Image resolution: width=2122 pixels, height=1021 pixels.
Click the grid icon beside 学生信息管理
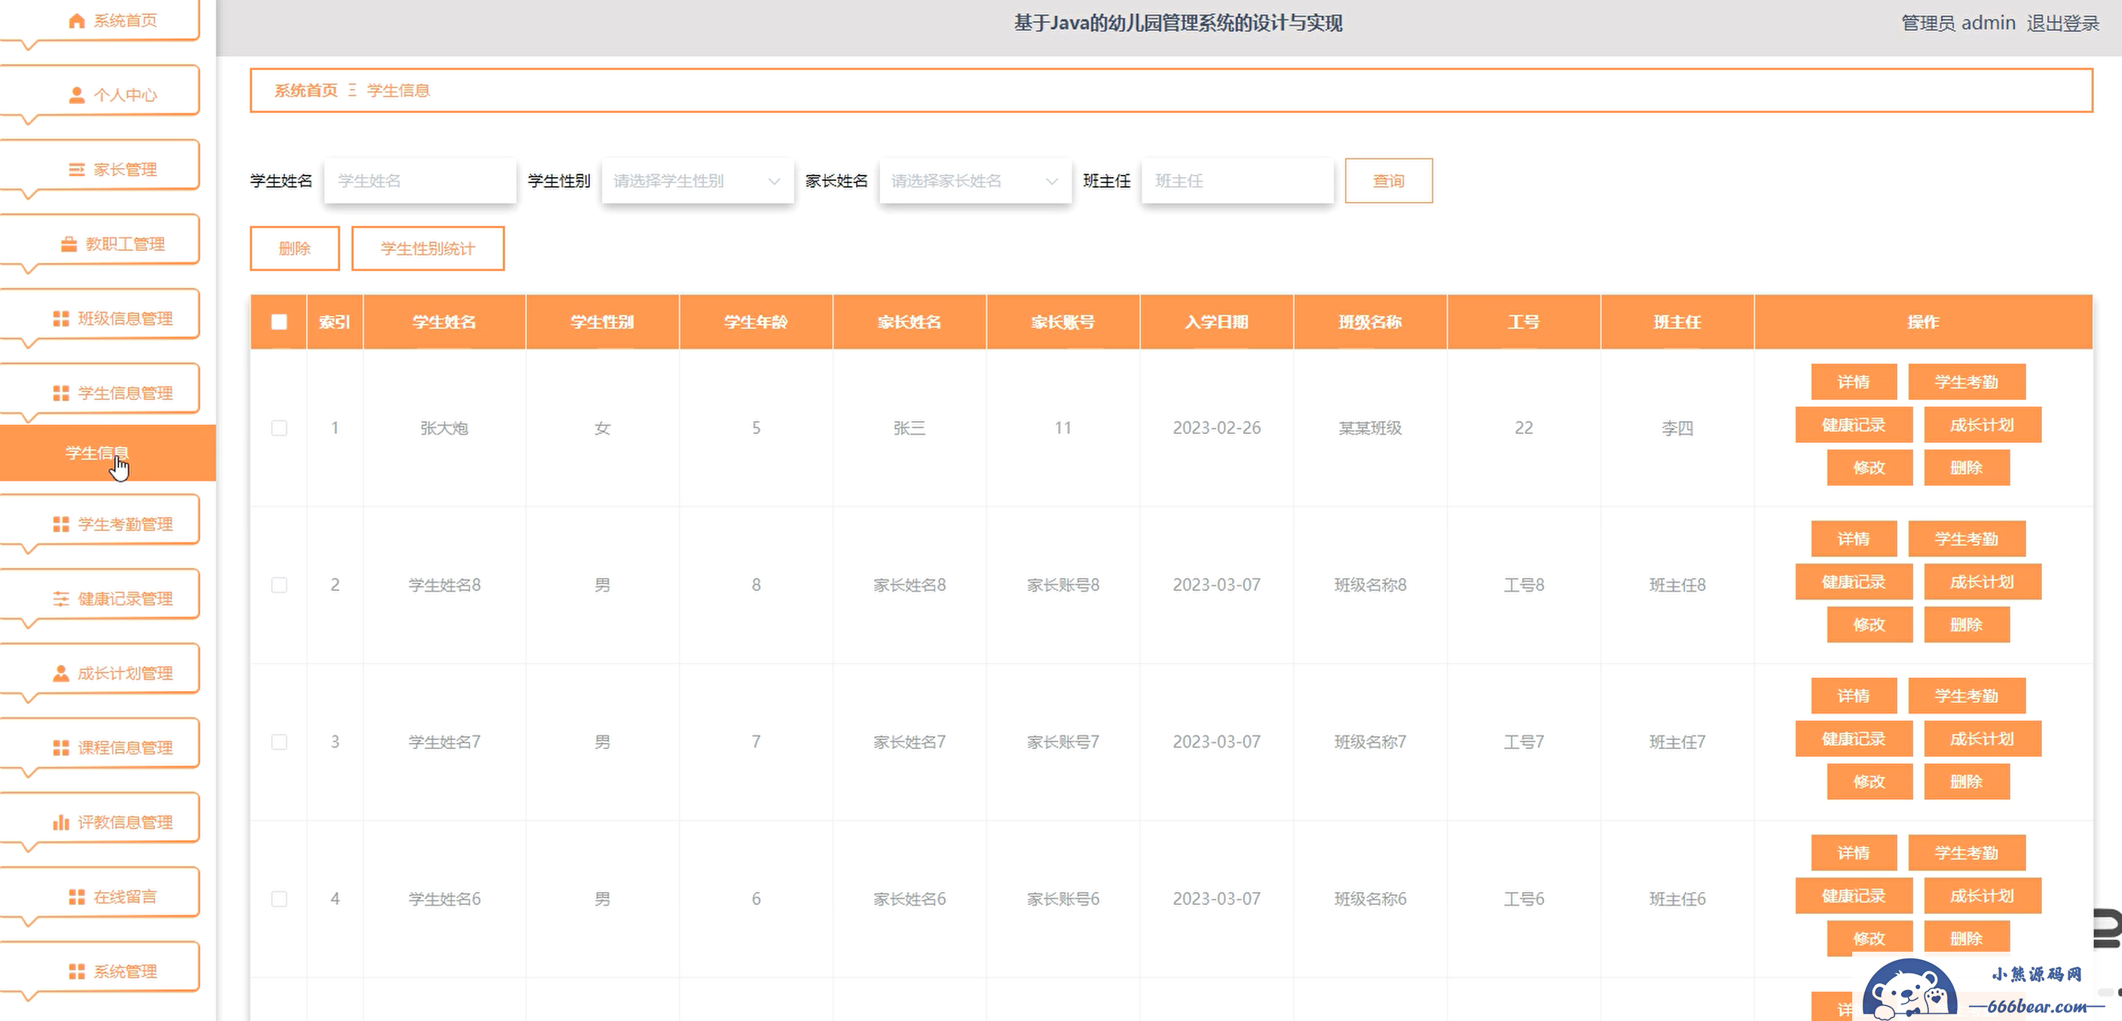pyautogui.click(x=61, y=393)
